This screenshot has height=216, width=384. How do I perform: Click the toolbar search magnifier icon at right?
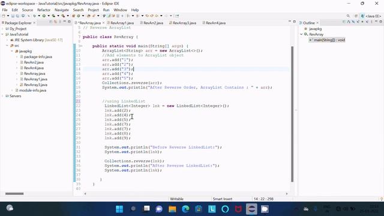348,16
